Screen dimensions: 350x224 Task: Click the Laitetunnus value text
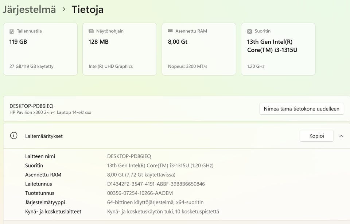pyautogui.click(x=156, y=184)
